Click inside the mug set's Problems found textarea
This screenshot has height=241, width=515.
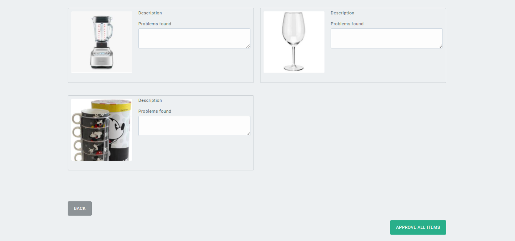pyautogui.click(x=194, y=125)
